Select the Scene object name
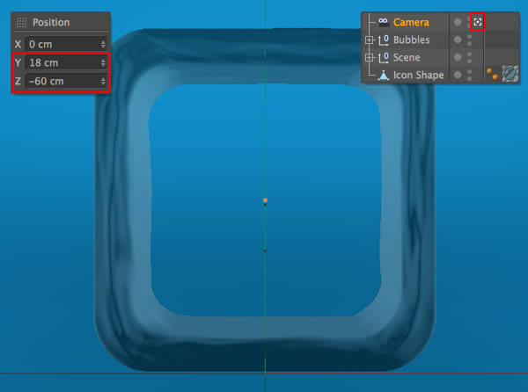The height and width of the screenshot is (392, 528). 407,57
